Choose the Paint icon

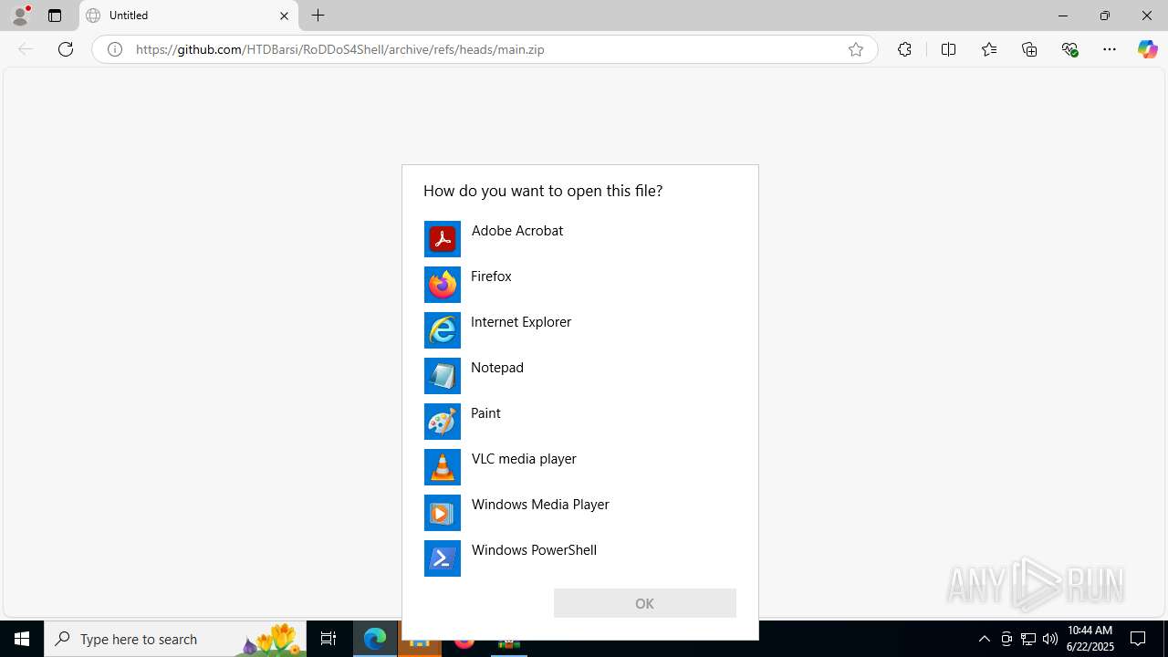443,422
